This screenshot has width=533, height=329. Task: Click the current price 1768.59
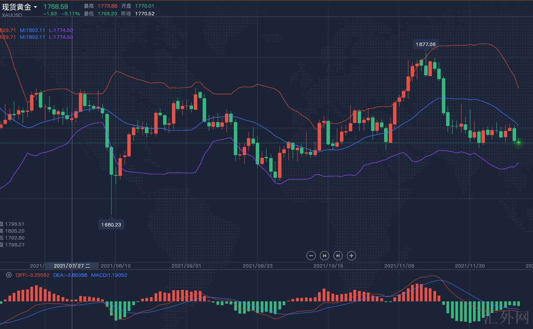tap(56, 7)
